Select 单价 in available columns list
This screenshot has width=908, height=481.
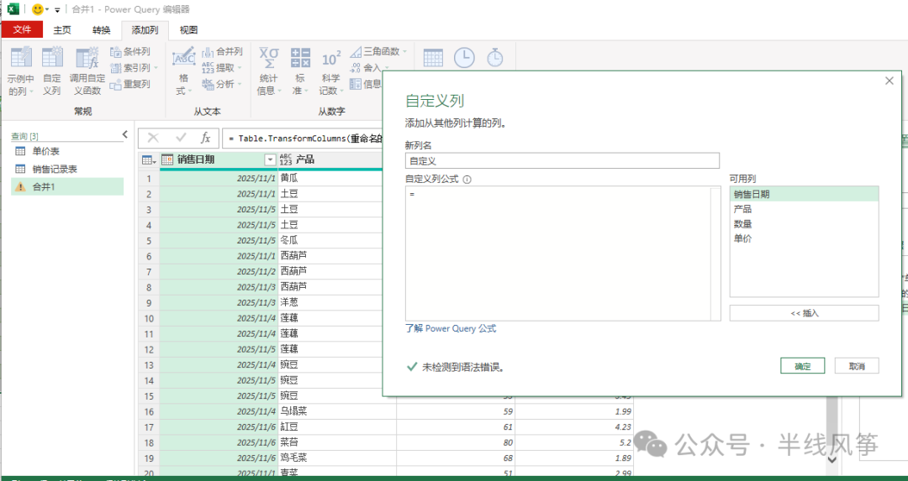[x=804, y=238]
